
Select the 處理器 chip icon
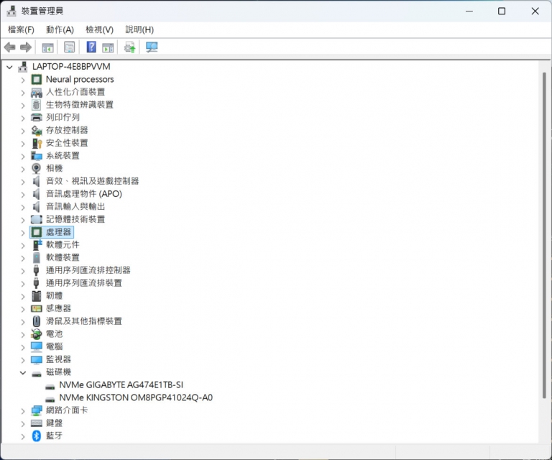click(36, 232)
